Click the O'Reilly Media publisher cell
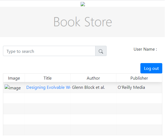This screenshot has width=165, height=137. [x=131, y=87]
